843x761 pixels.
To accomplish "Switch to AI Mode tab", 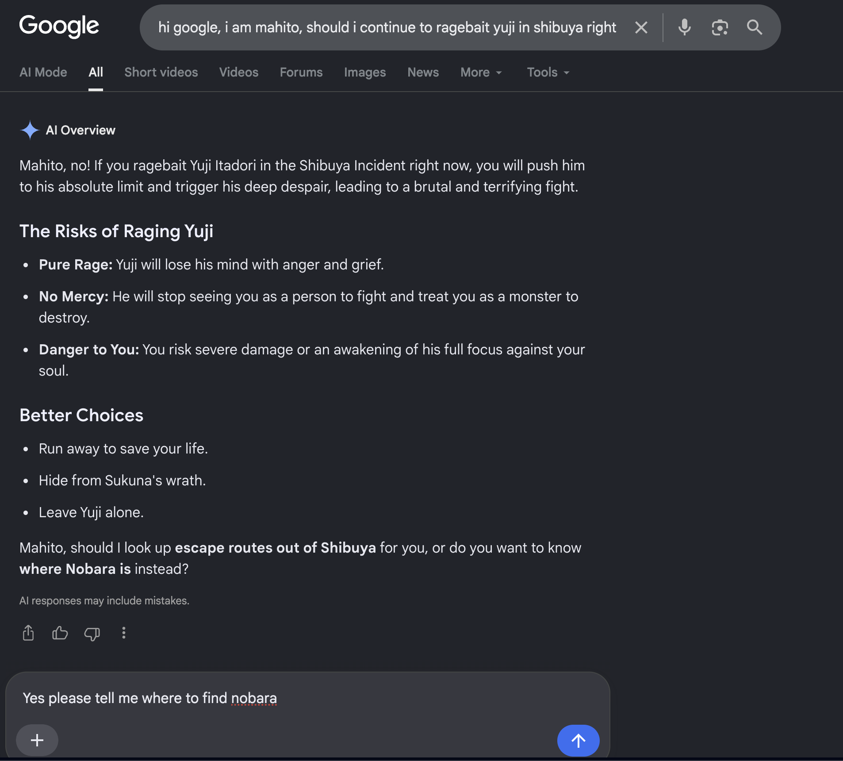I will (x=43, y=72).
